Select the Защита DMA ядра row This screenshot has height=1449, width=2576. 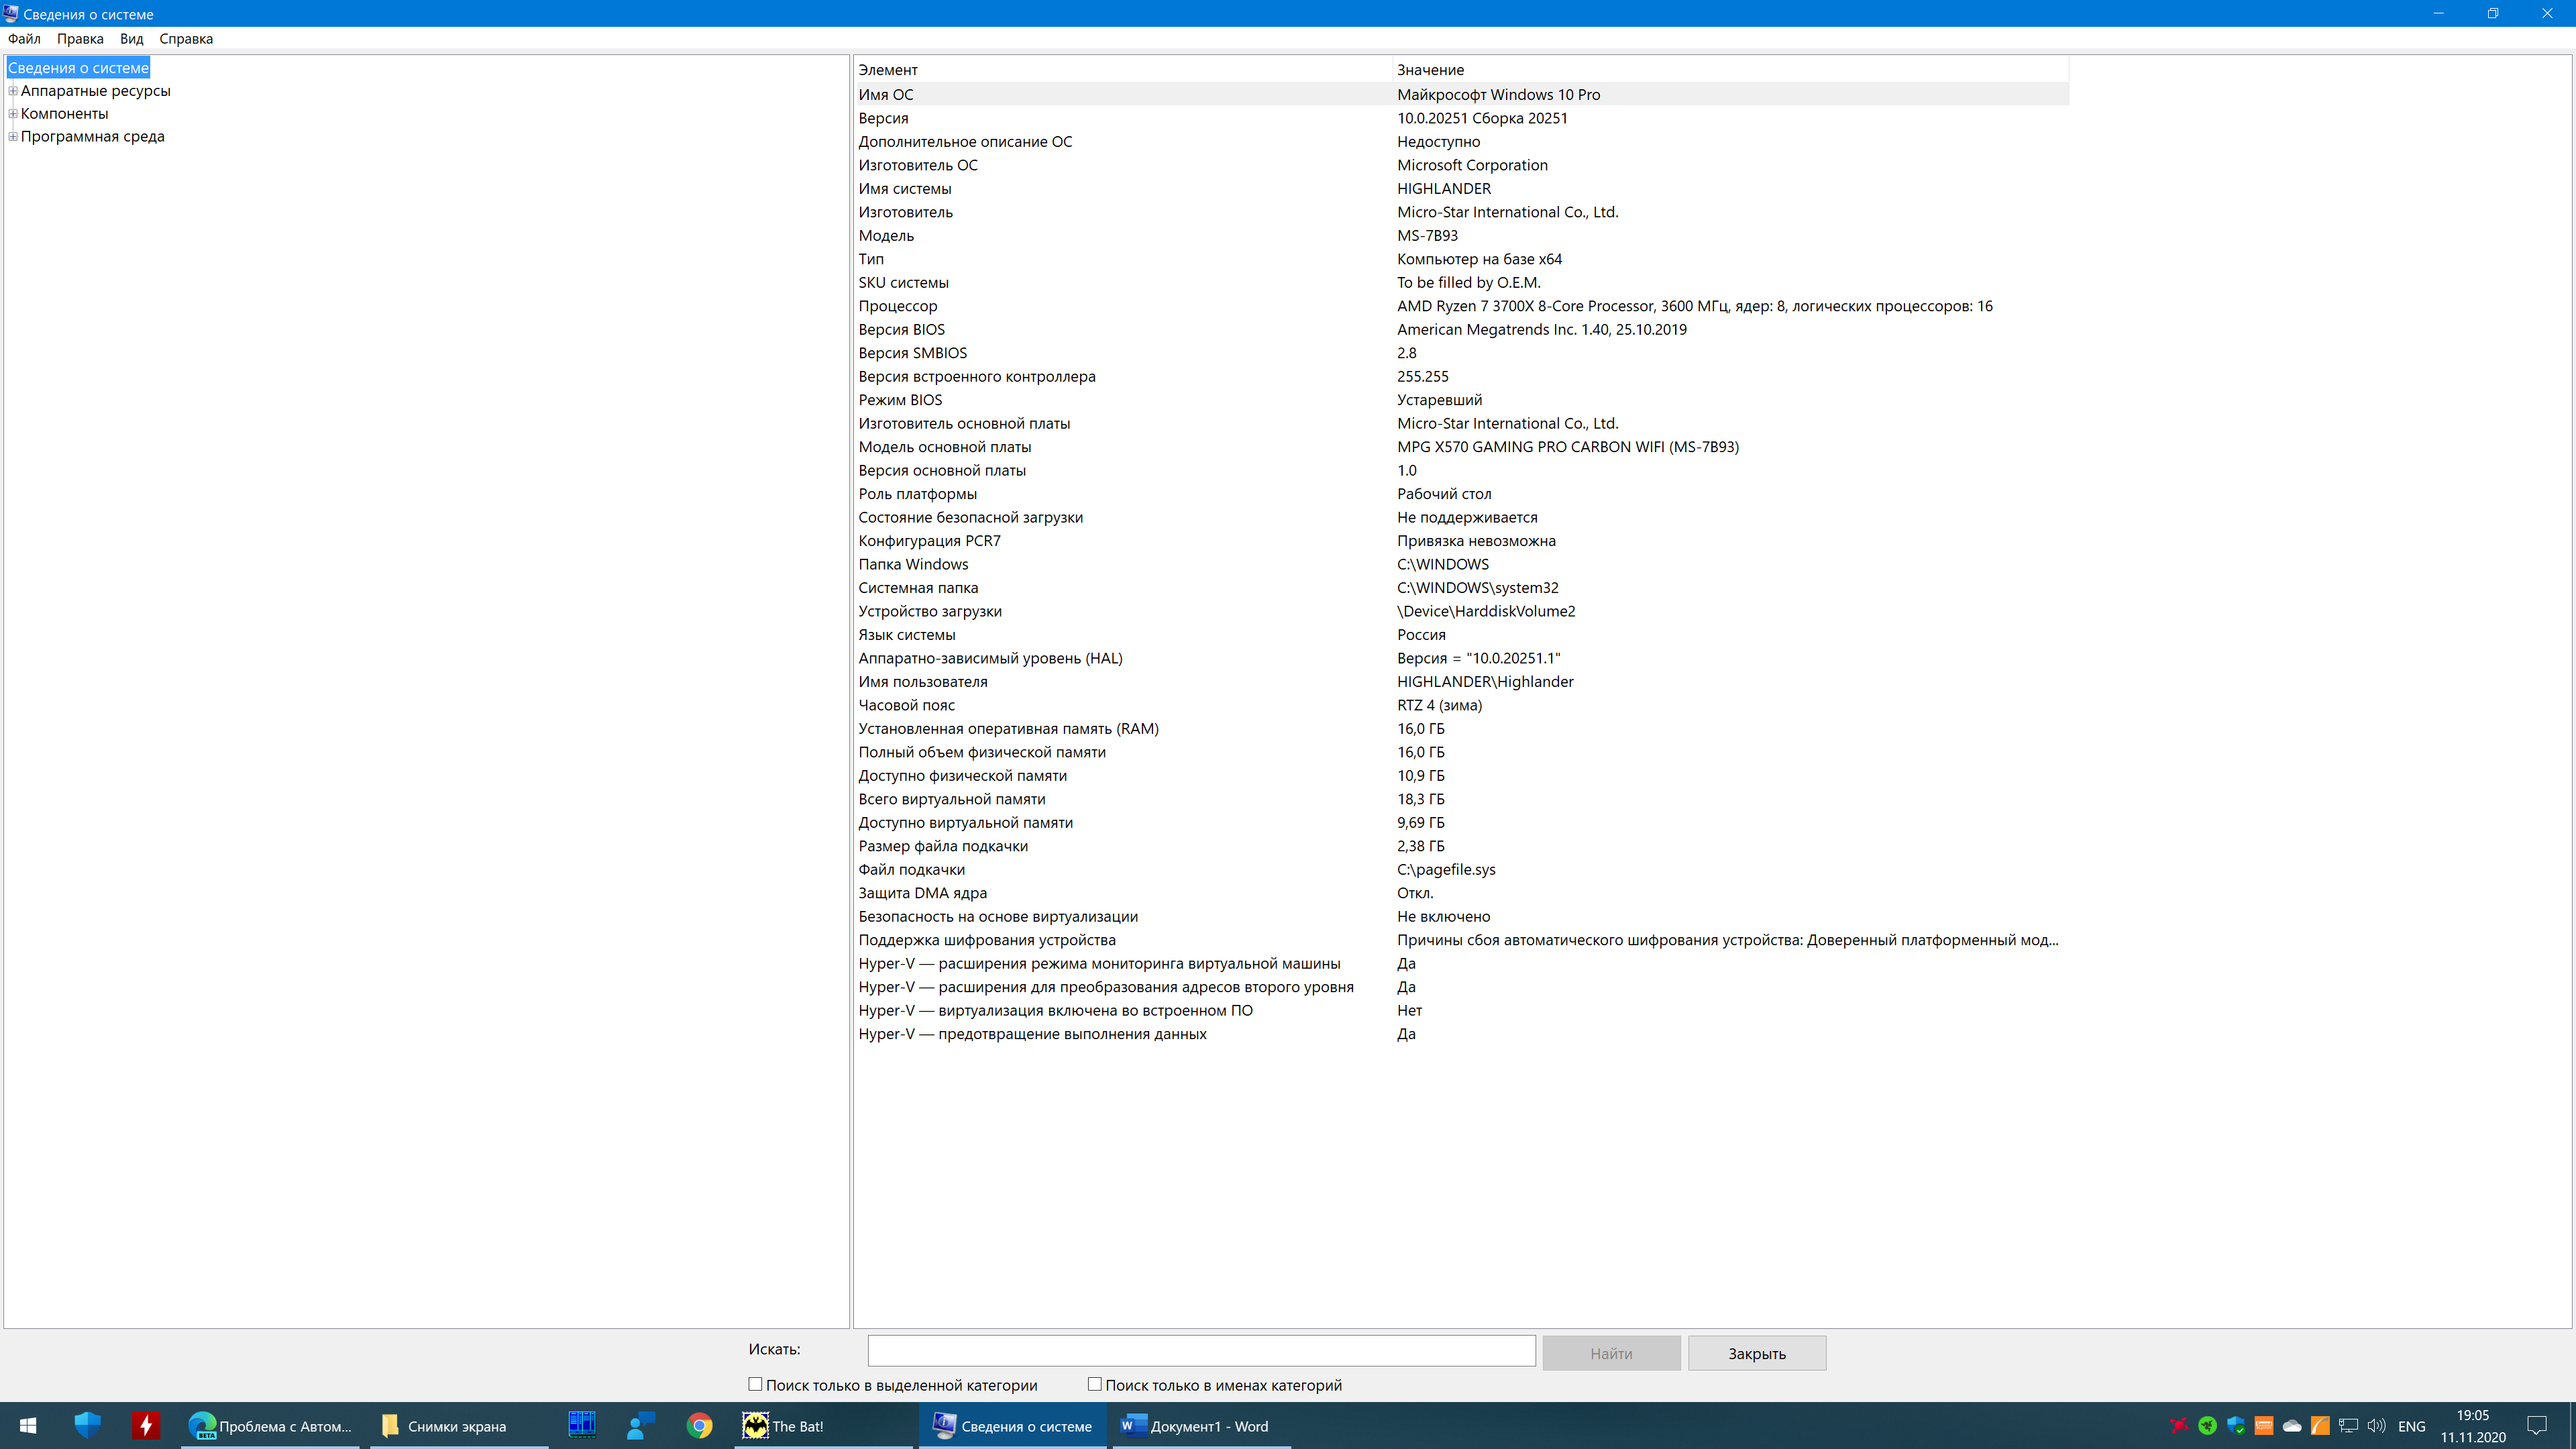click(x=1462, y=893)
